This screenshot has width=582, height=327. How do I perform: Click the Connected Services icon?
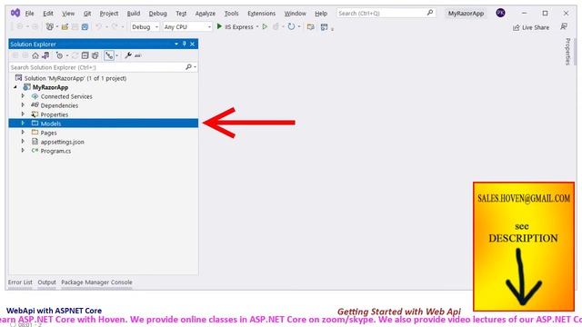[x=35, y=96]
